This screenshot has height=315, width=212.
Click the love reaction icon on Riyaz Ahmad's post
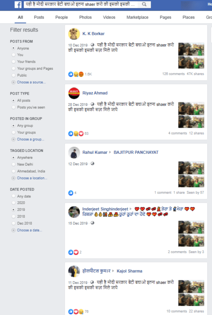coord(81,134)
